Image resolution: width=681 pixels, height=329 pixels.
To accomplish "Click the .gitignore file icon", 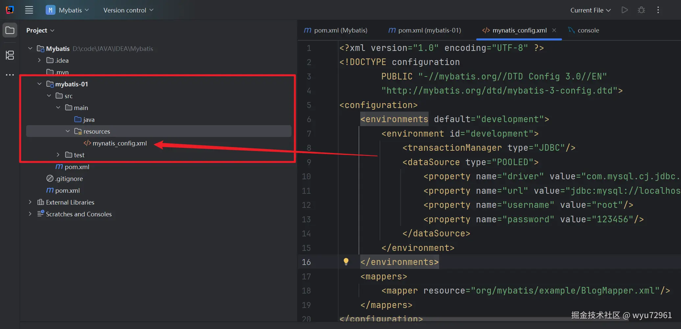I will 50,178.
